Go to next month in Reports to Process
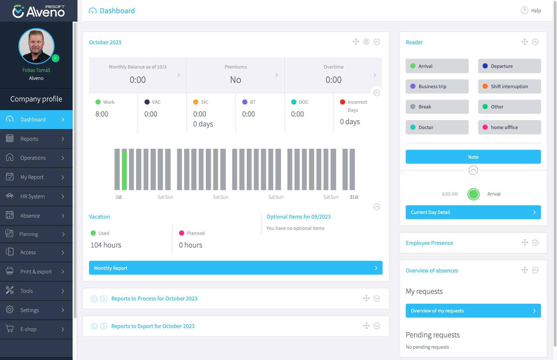This screenshot has height=360, width=557. click(104, 298)
